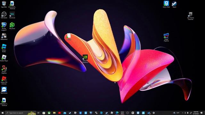Open the Task View taskbar button
Viewport: 205px width, 115px height.
38,113
